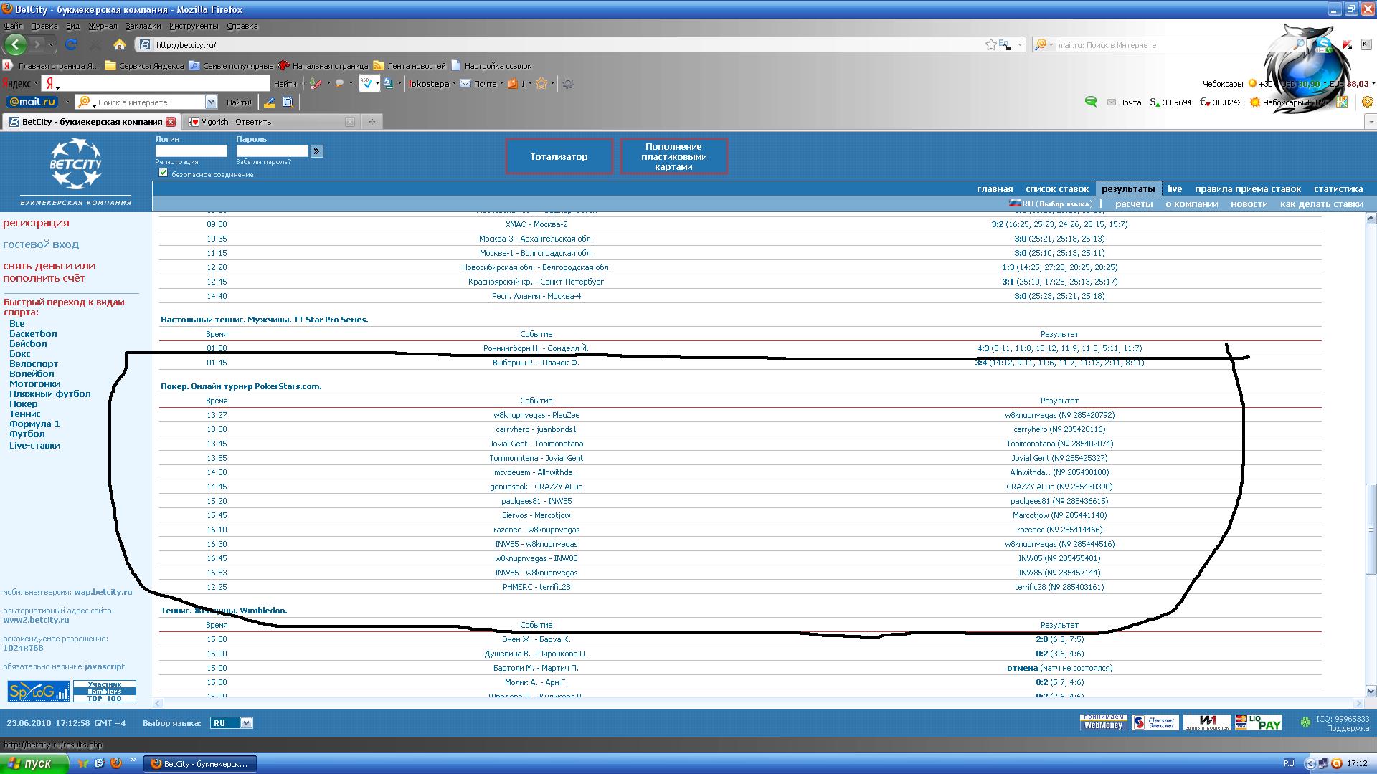Viewport: 1377px width, 774px height.
Task: Click the Тотализатор button
Action: 559,156
